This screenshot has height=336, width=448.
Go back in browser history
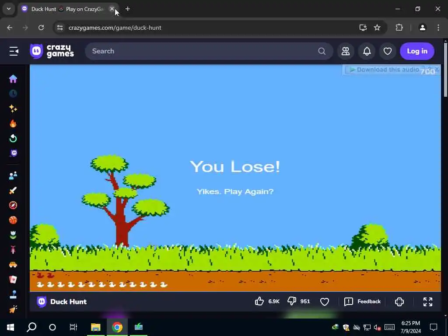point(10,28)
